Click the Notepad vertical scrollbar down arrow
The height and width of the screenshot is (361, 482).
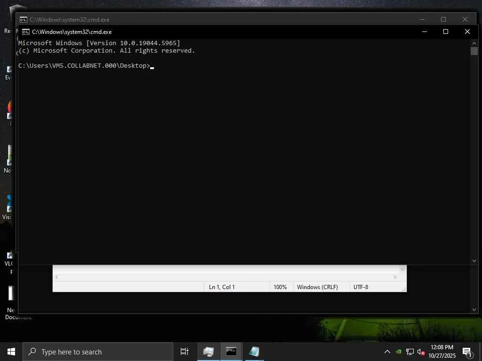pos(402,269)
